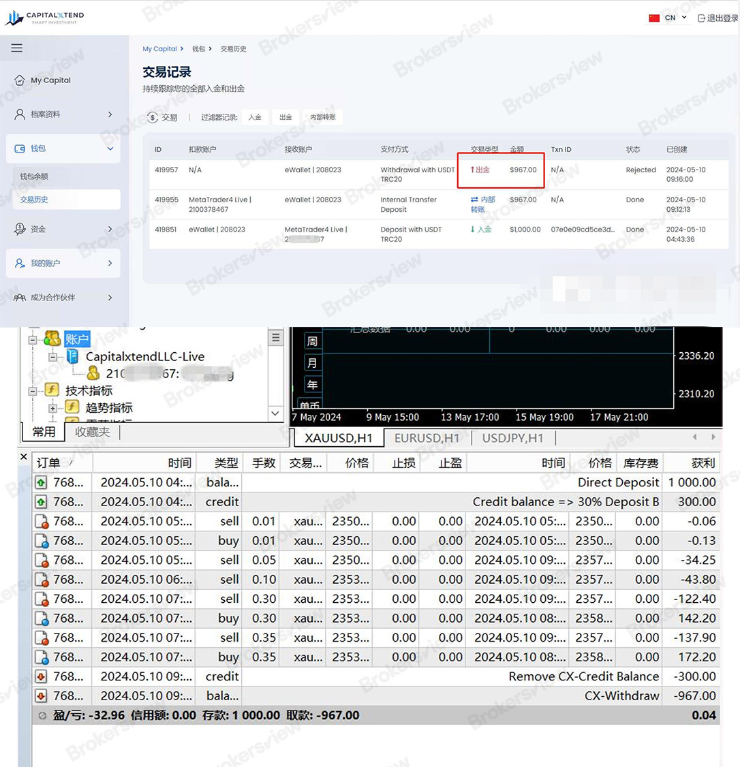Open the sidebar hamburger menu icon

coord(16,48)
